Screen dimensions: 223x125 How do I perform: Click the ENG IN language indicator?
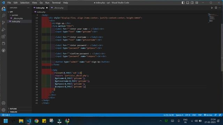pyautogui.click(x=185, y=121)
